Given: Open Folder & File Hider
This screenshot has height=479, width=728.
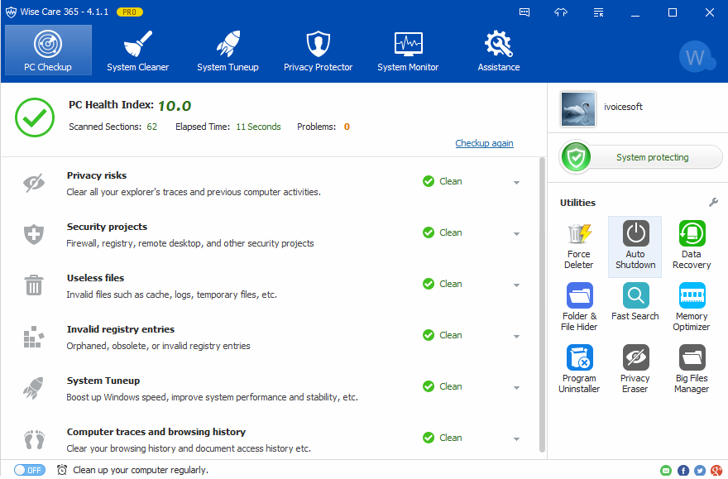Looking at the screenshot, I should (579, 307).
